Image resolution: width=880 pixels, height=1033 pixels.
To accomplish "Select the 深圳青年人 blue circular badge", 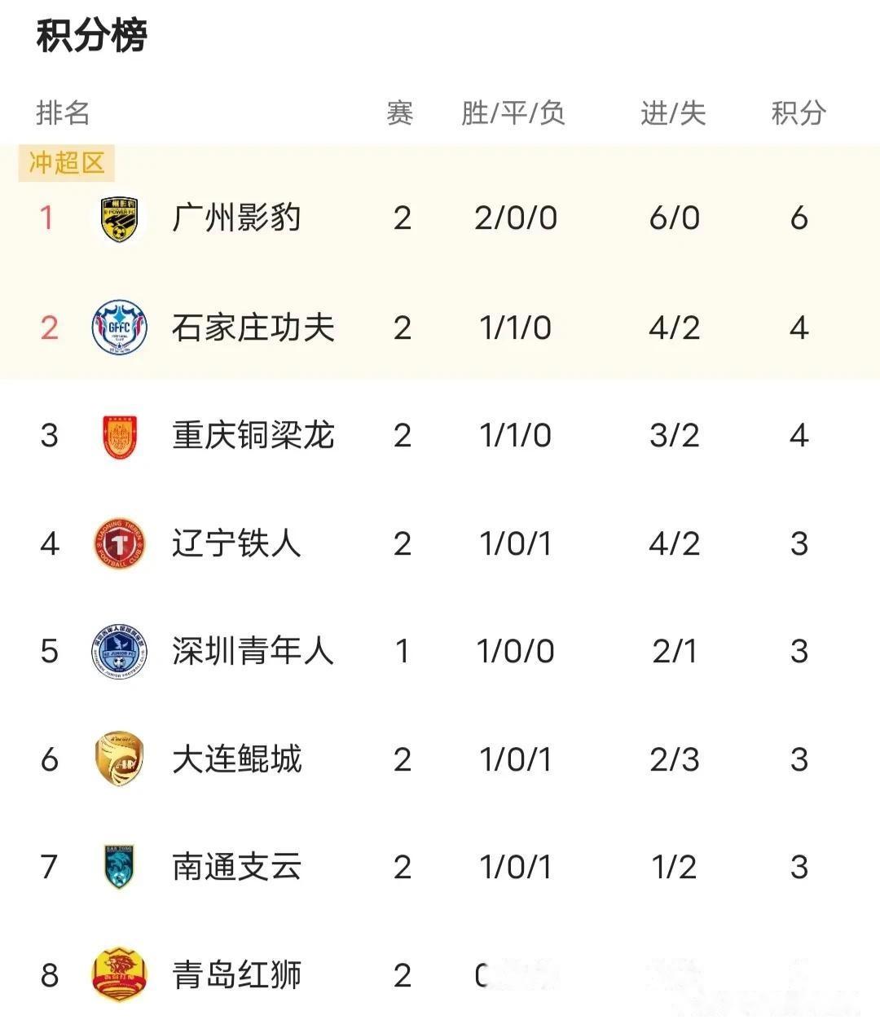I will click(x=119, y=652).
